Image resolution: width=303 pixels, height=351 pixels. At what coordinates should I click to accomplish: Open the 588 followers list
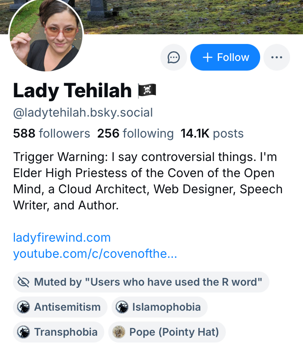tap(52, 134)
